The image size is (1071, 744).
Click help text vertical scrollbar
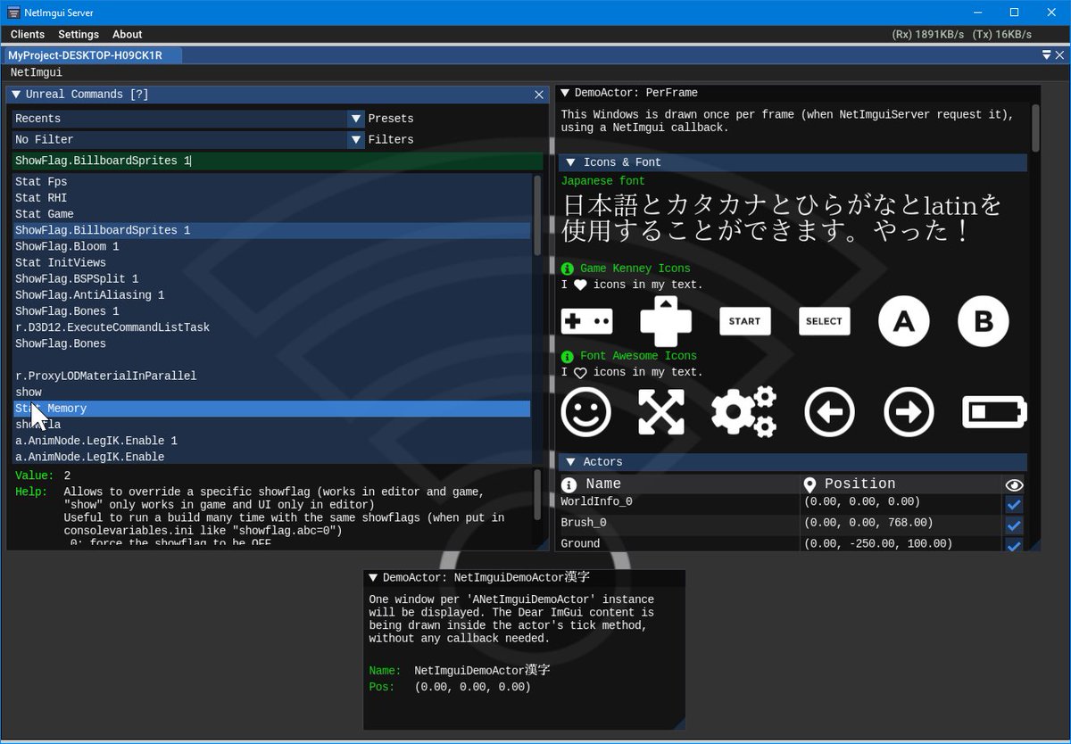click(537, 495)
